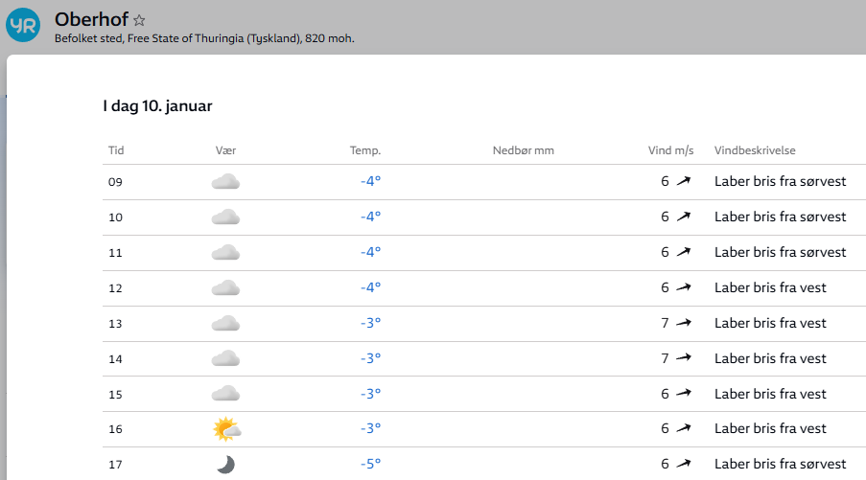
Task: Click the wind arrow icon at 09
Action: [x=684, y=181]
